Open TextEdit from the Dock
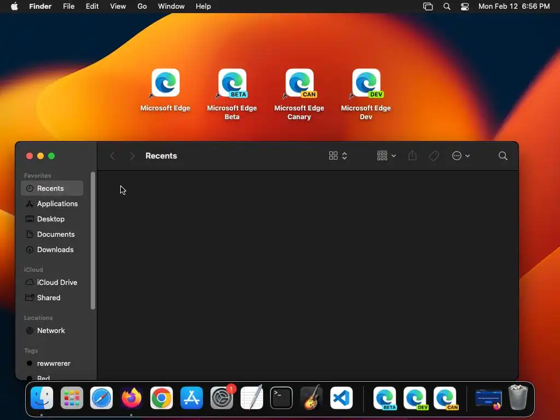This screenshot has height=420, width=560. 252,397
